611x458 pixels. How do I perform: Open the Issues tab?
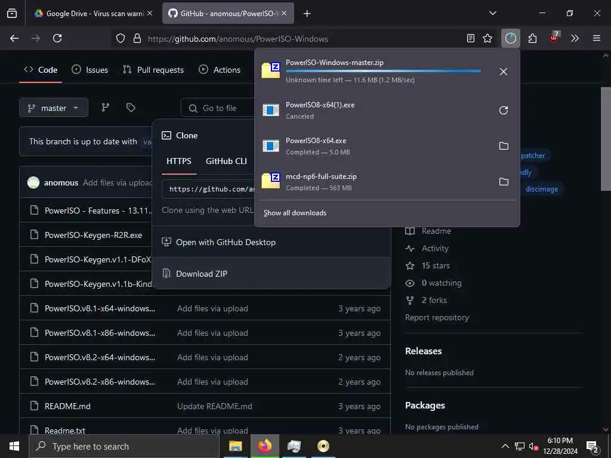(90, 70)
